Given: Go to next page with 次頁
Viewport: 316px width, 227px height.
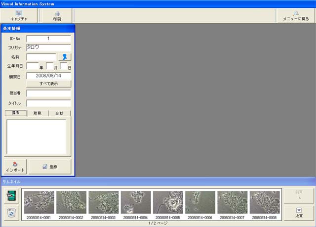Looking at the screenshot, I should pyautogui.click(x=298, y=213).
